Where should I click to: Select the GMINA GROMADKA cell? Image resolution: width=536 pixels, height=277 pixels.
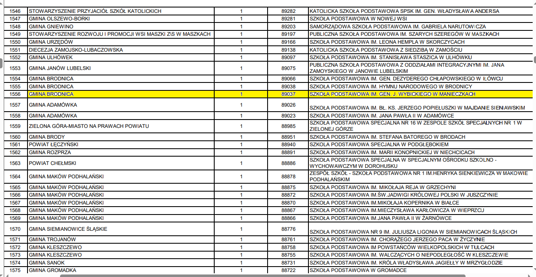[121, 270]
